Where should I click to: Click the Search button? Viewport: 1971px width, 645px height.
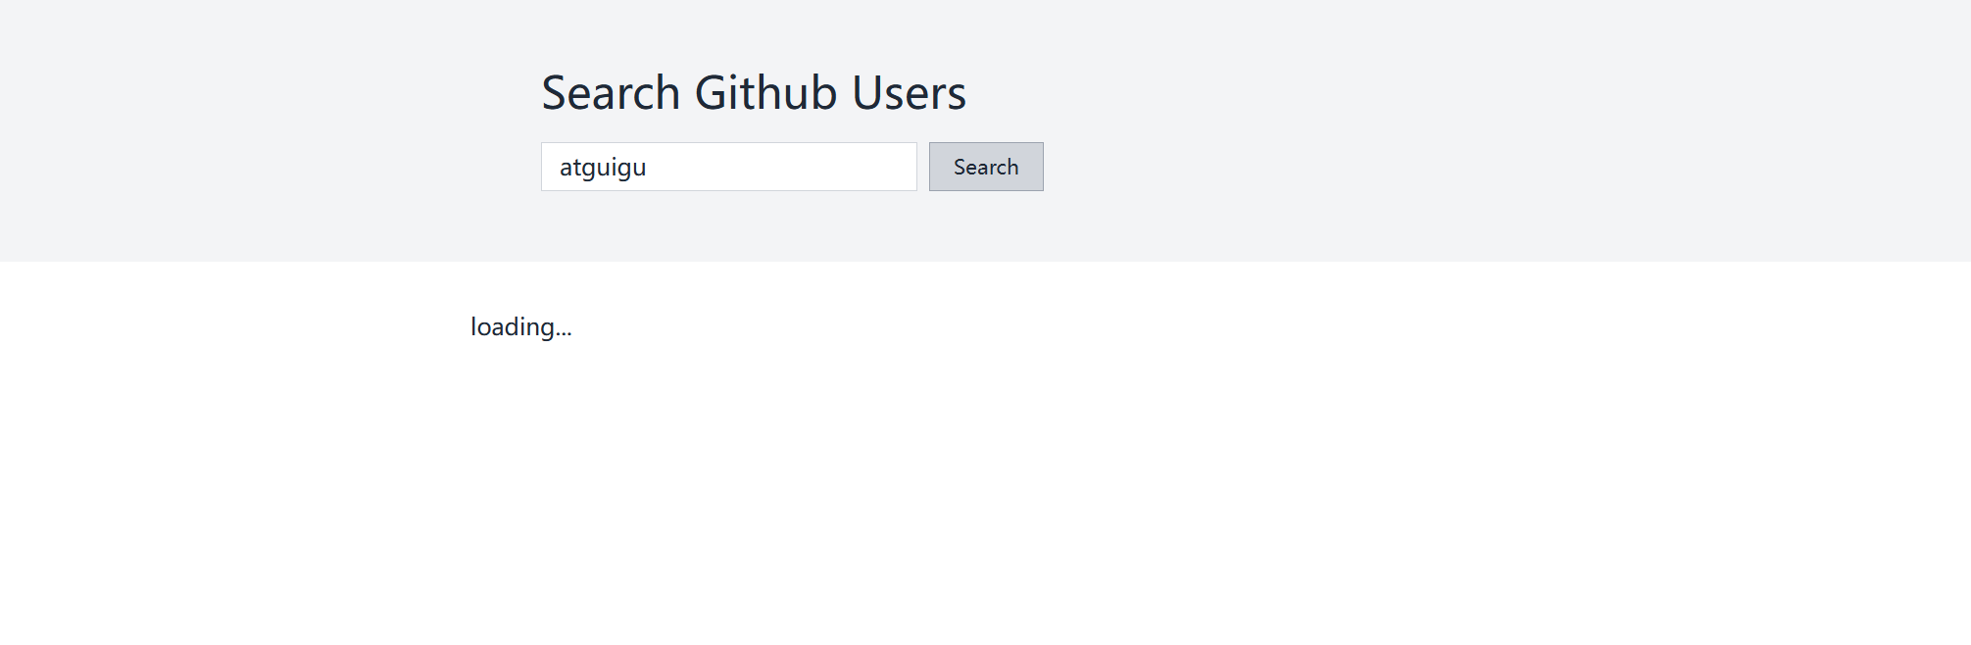986,167
